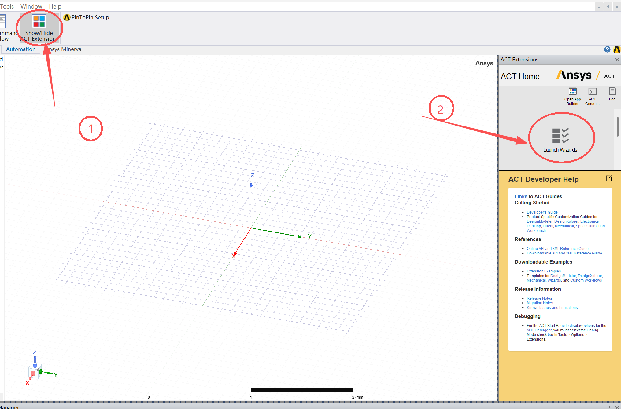Viewport: 621px width, 409px height.
Task: Open Downloadable API and XML Reference Guide
Action: [564, 253]
